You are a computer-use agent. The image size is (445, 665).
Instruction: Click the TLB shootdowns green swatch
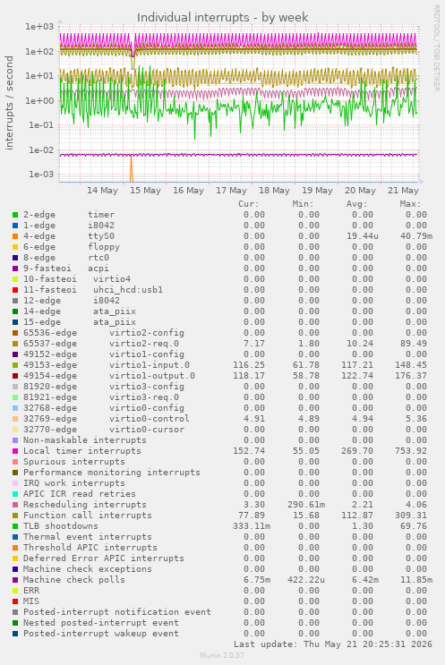15,526
